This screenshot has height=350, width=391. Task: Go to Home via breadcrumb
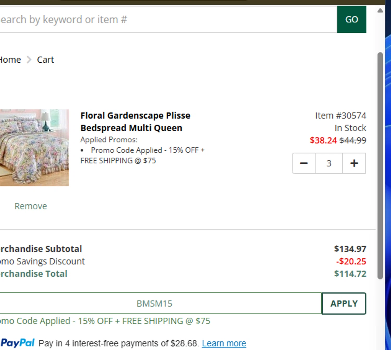(x=10, y=60)
